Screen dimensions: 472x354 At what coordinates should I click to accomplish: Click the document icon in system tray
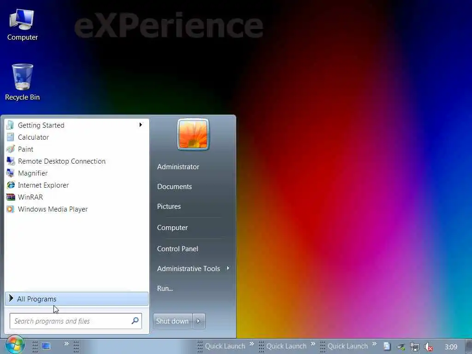[x=387, y=347]
